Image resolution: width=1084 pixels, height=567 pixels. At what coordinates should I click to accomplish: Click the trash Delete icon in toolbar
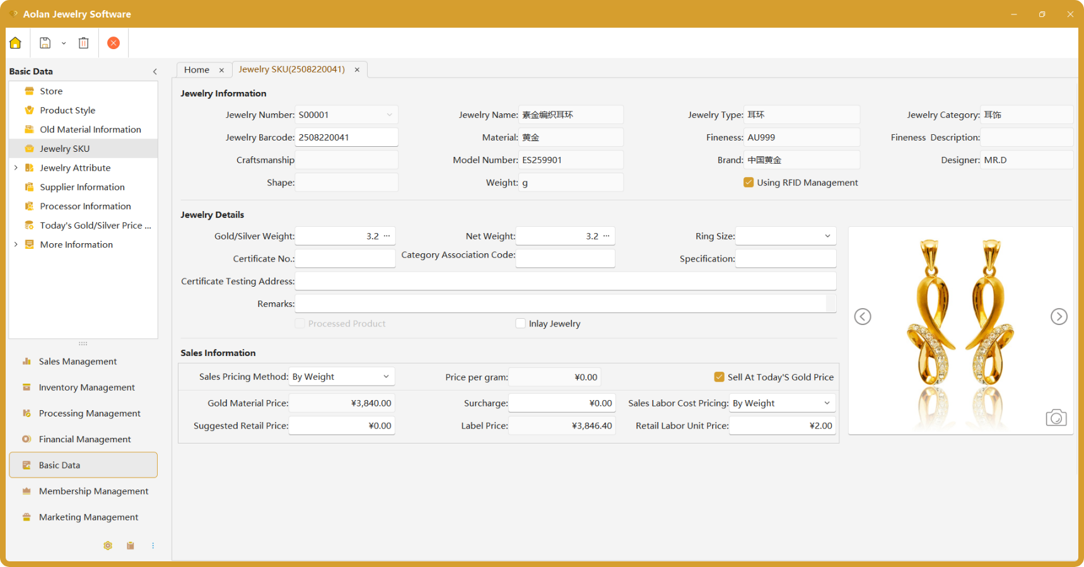(x=83, y=43)
